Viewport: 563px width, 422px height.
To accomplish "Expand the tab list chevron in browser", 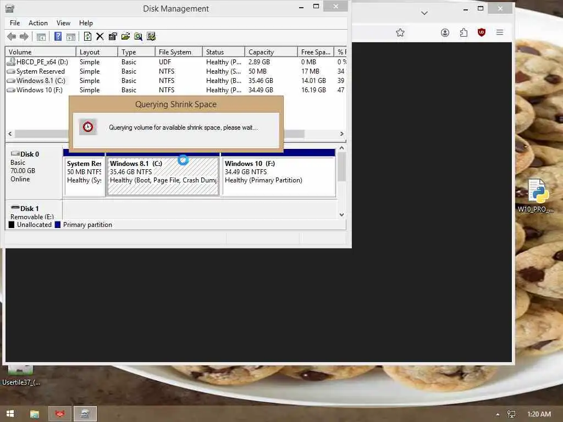I will click(424, 13).
